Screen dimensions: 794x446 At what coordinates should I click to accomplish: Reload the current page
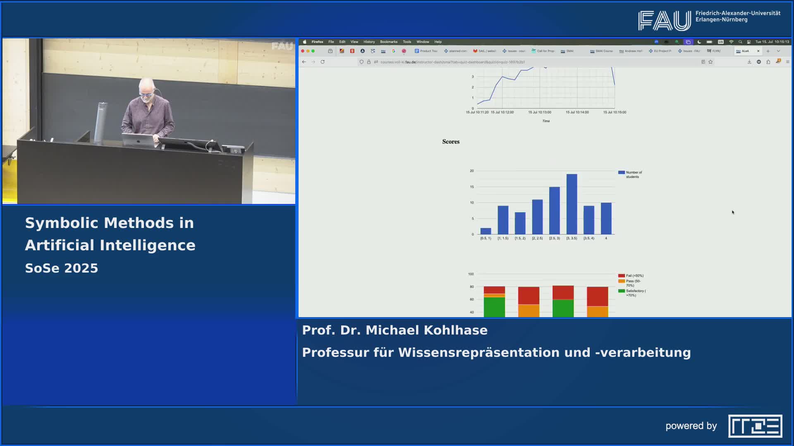323,62
